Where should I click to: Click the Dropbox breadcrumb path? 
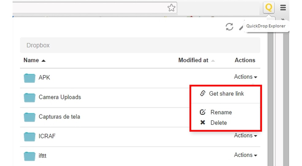tap(38, 45)
